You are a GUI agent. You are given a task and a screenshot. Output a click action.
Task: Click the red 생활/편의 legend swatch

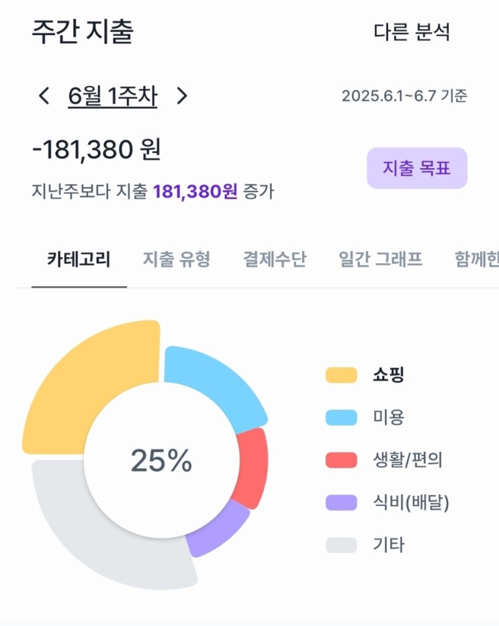[341, 460]
